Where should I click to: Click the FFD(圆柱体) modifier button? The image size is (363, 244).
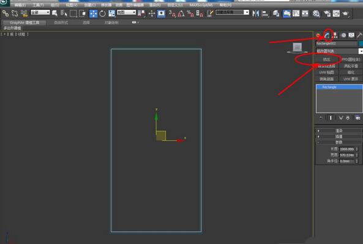pyautogui.click(x=351, y=59)
